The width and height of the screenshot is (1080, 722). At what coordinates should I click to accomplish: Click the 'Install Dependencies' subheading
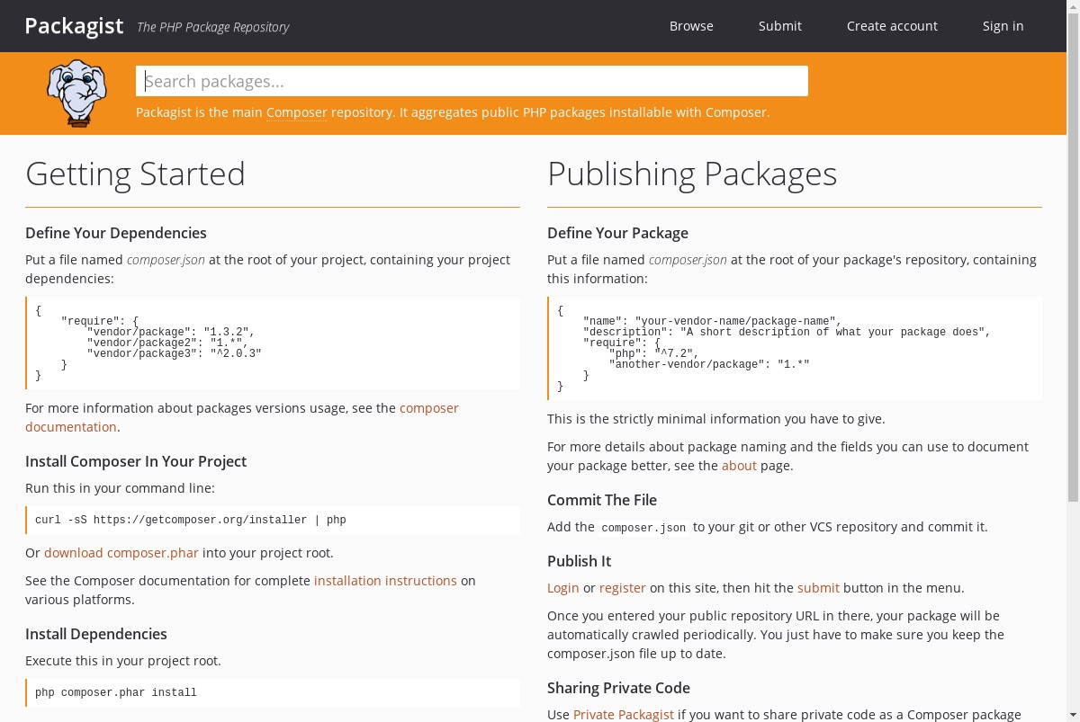pos(96,634)
